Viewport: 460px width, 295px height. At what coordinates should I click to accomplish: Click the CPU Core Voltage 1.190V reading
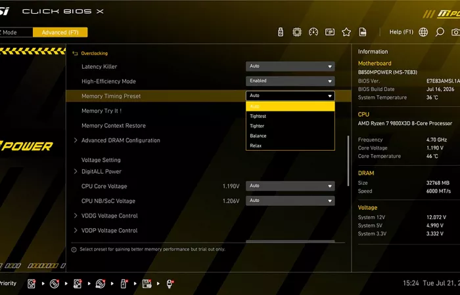(x=231, y=186)
